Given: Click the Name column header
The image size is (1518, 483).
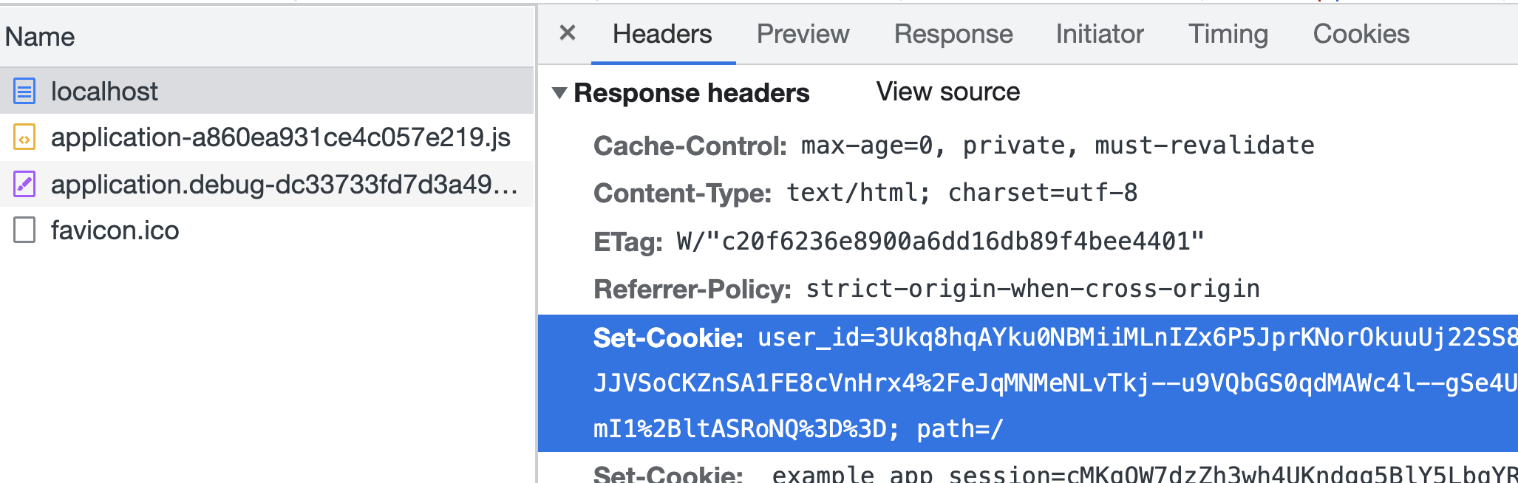Looking at the screenshot, I should 40,37.
